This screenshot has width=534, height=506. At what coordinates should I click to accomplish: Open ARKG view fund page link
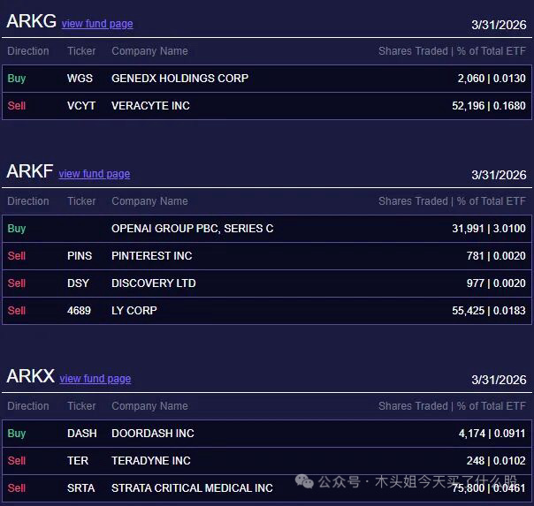coord(97,24)
